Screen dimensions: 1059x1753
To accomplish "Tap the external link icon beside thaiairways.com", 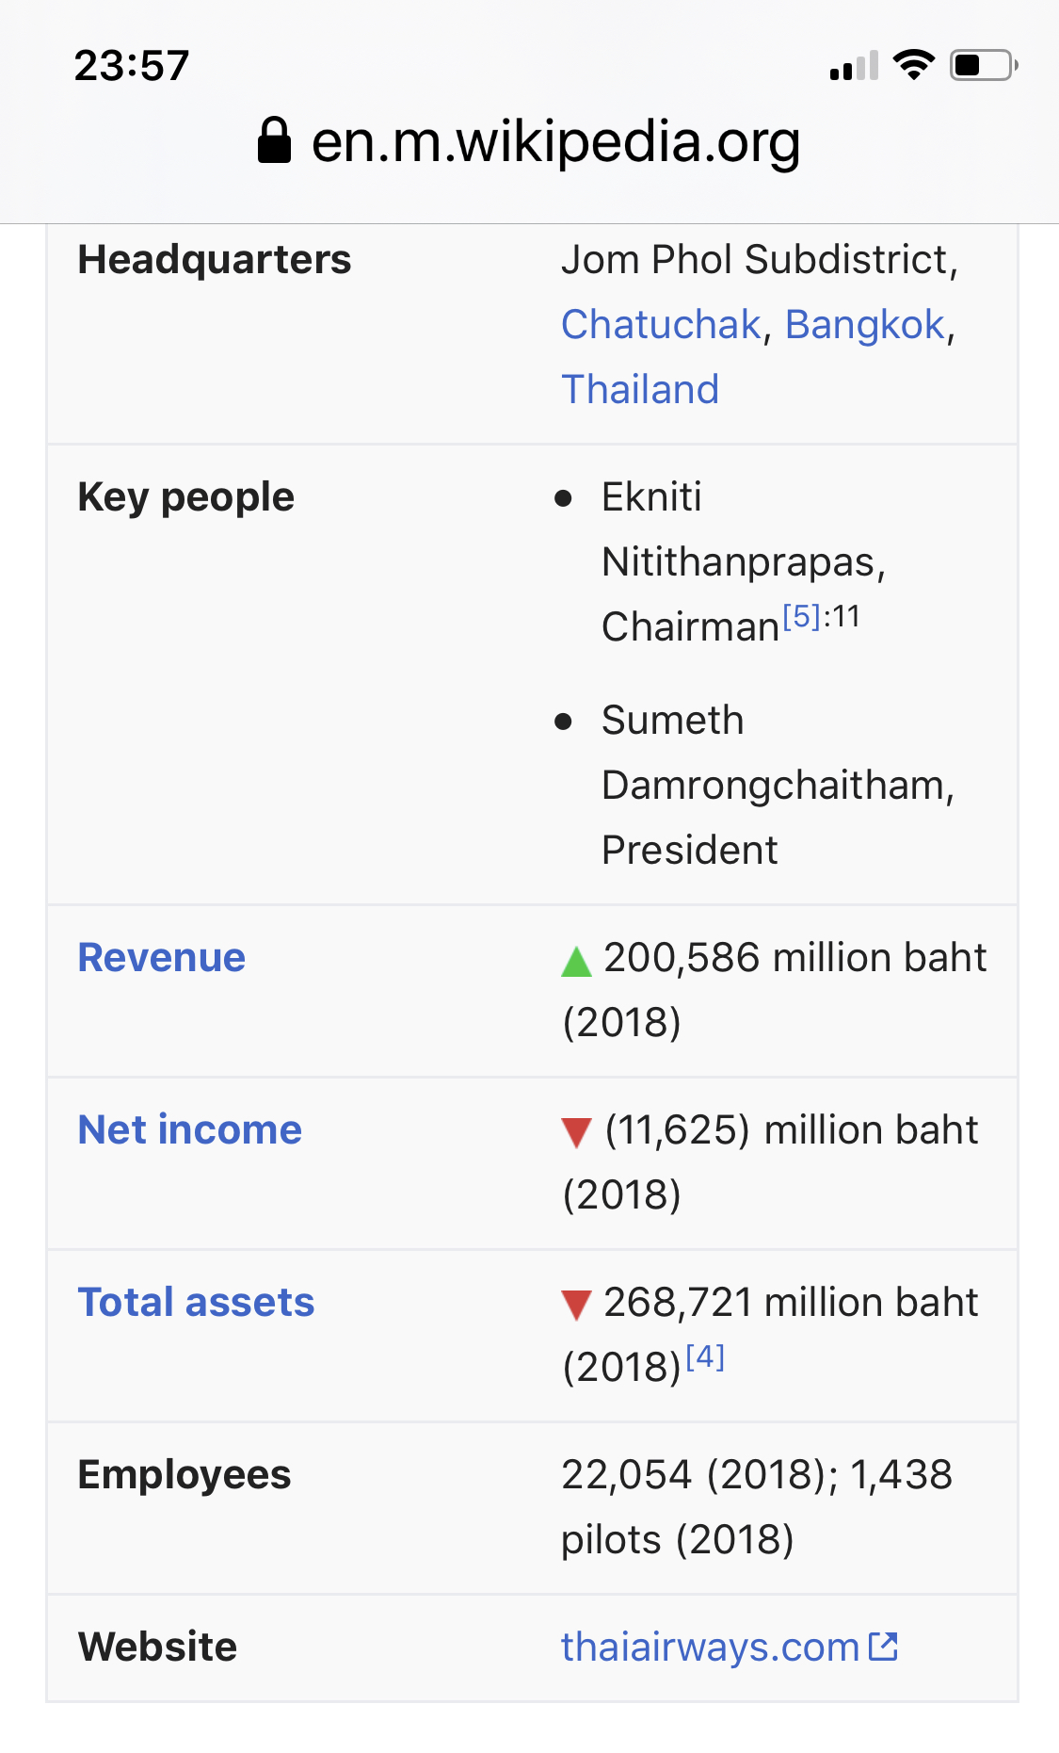I will tap(883, 1647).
